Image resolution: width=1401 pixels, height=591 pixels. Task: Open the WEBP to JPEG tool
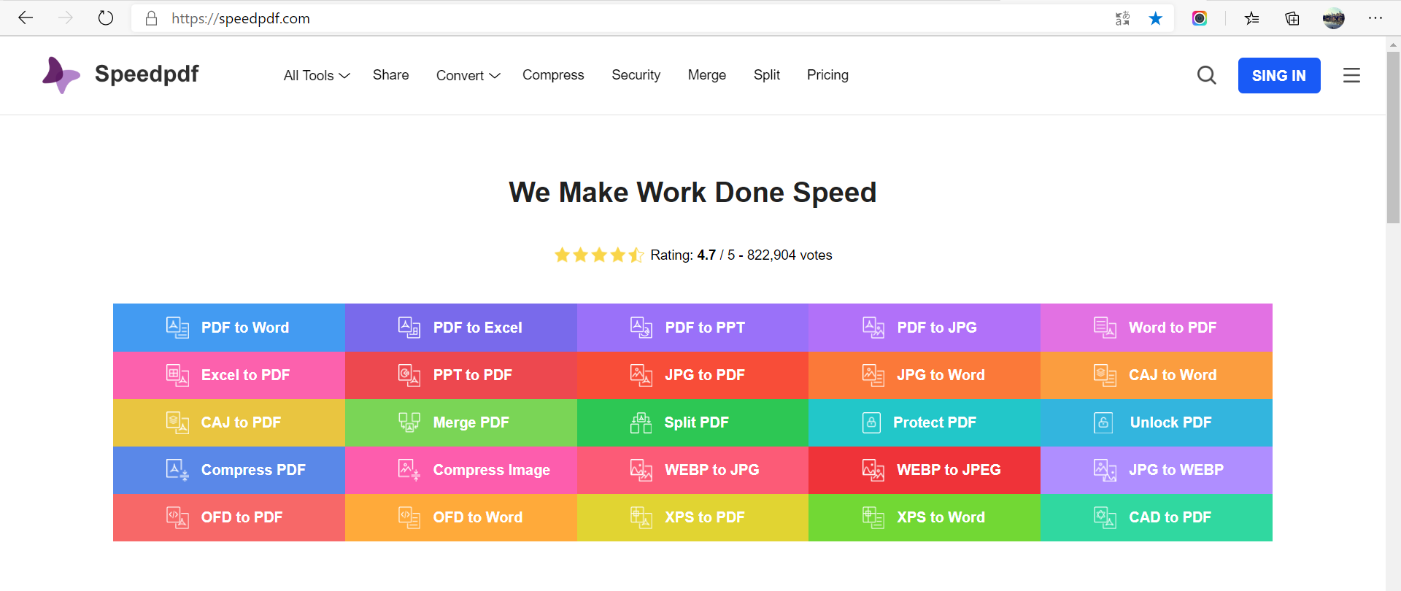point(925,470)
